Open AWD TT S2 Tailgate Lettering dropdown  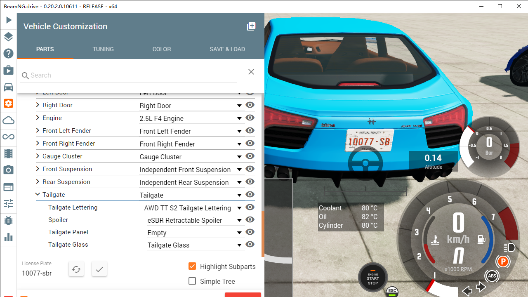click(x=193, y=208)
